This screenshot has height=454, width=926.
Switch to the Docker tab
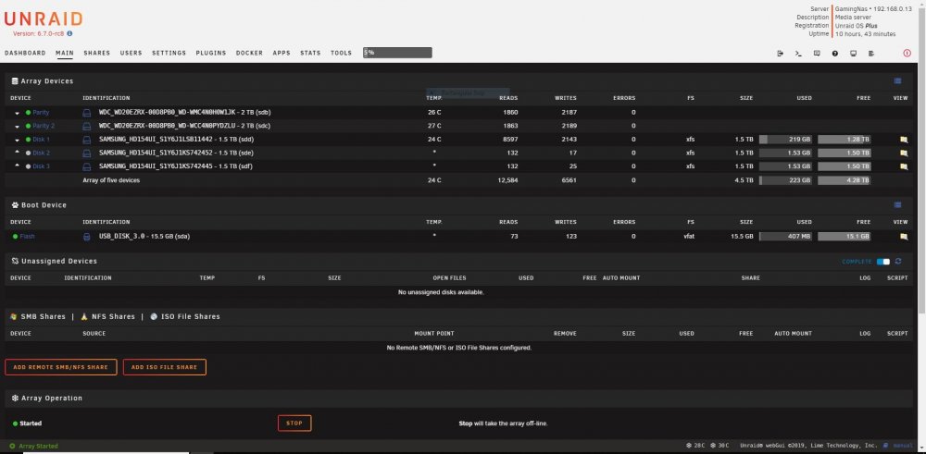[x=249, y=53]
